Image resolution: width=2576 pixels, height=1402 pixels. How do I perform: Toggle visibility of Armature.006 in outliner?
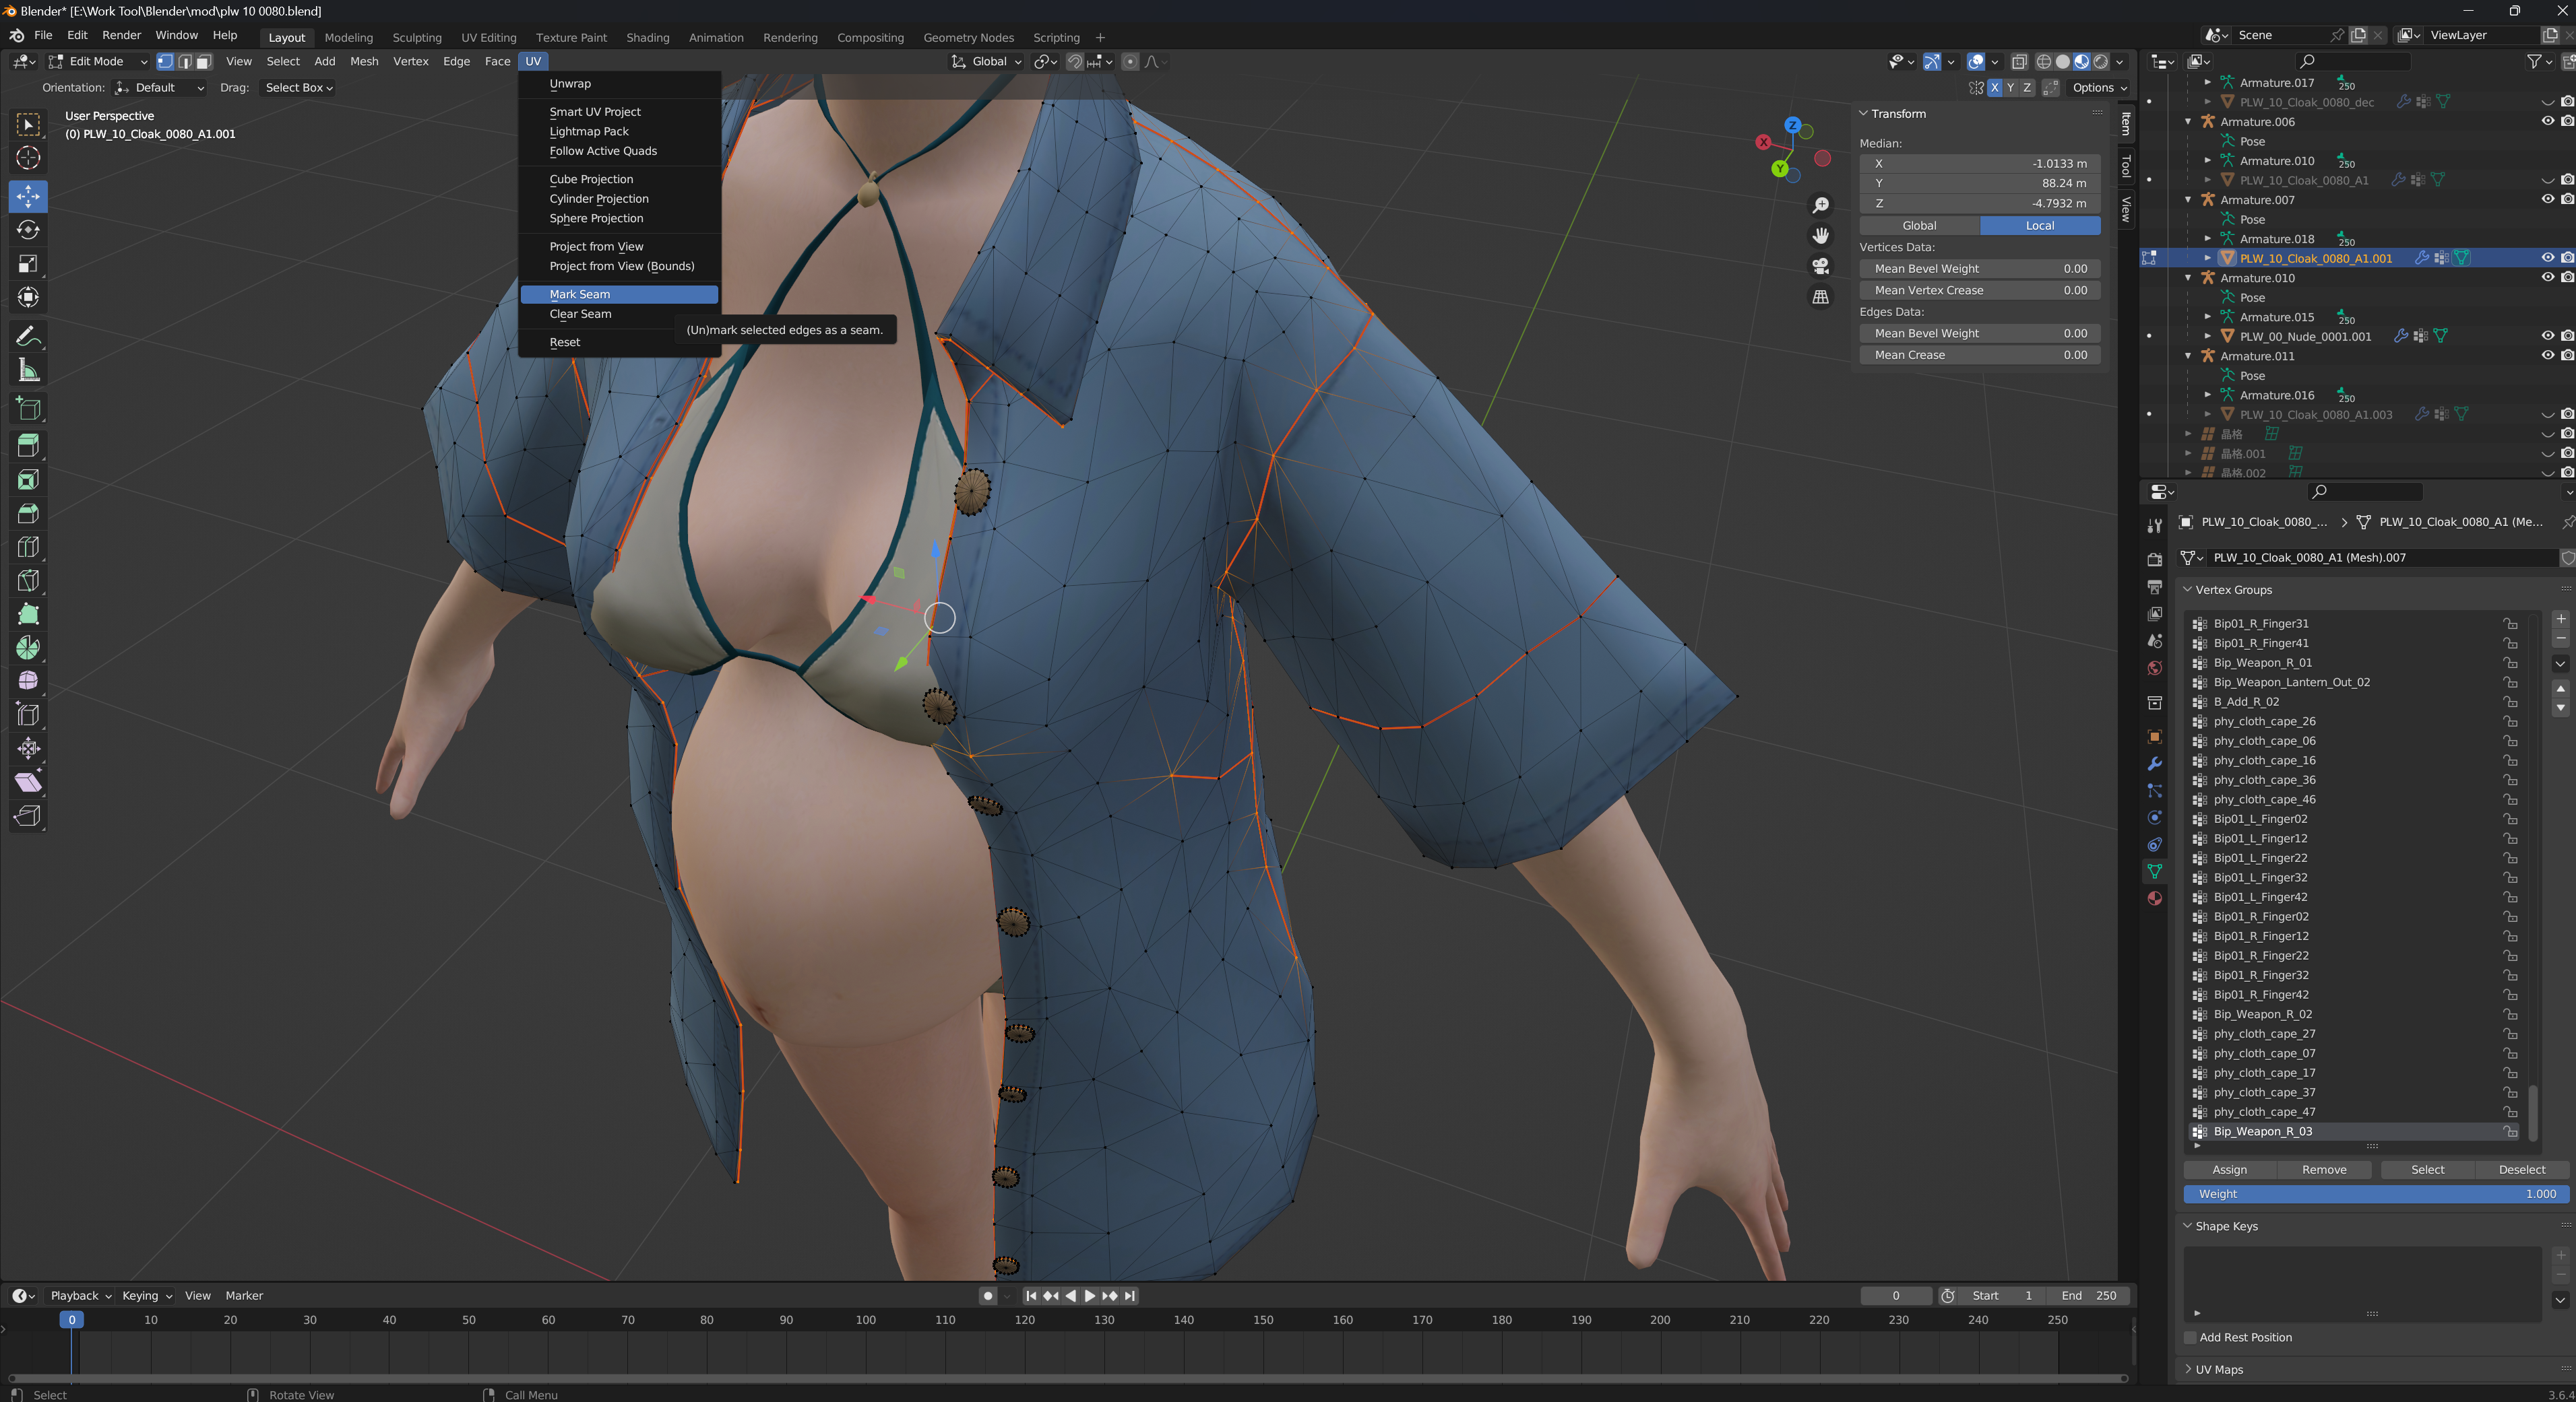[2547, 121]
